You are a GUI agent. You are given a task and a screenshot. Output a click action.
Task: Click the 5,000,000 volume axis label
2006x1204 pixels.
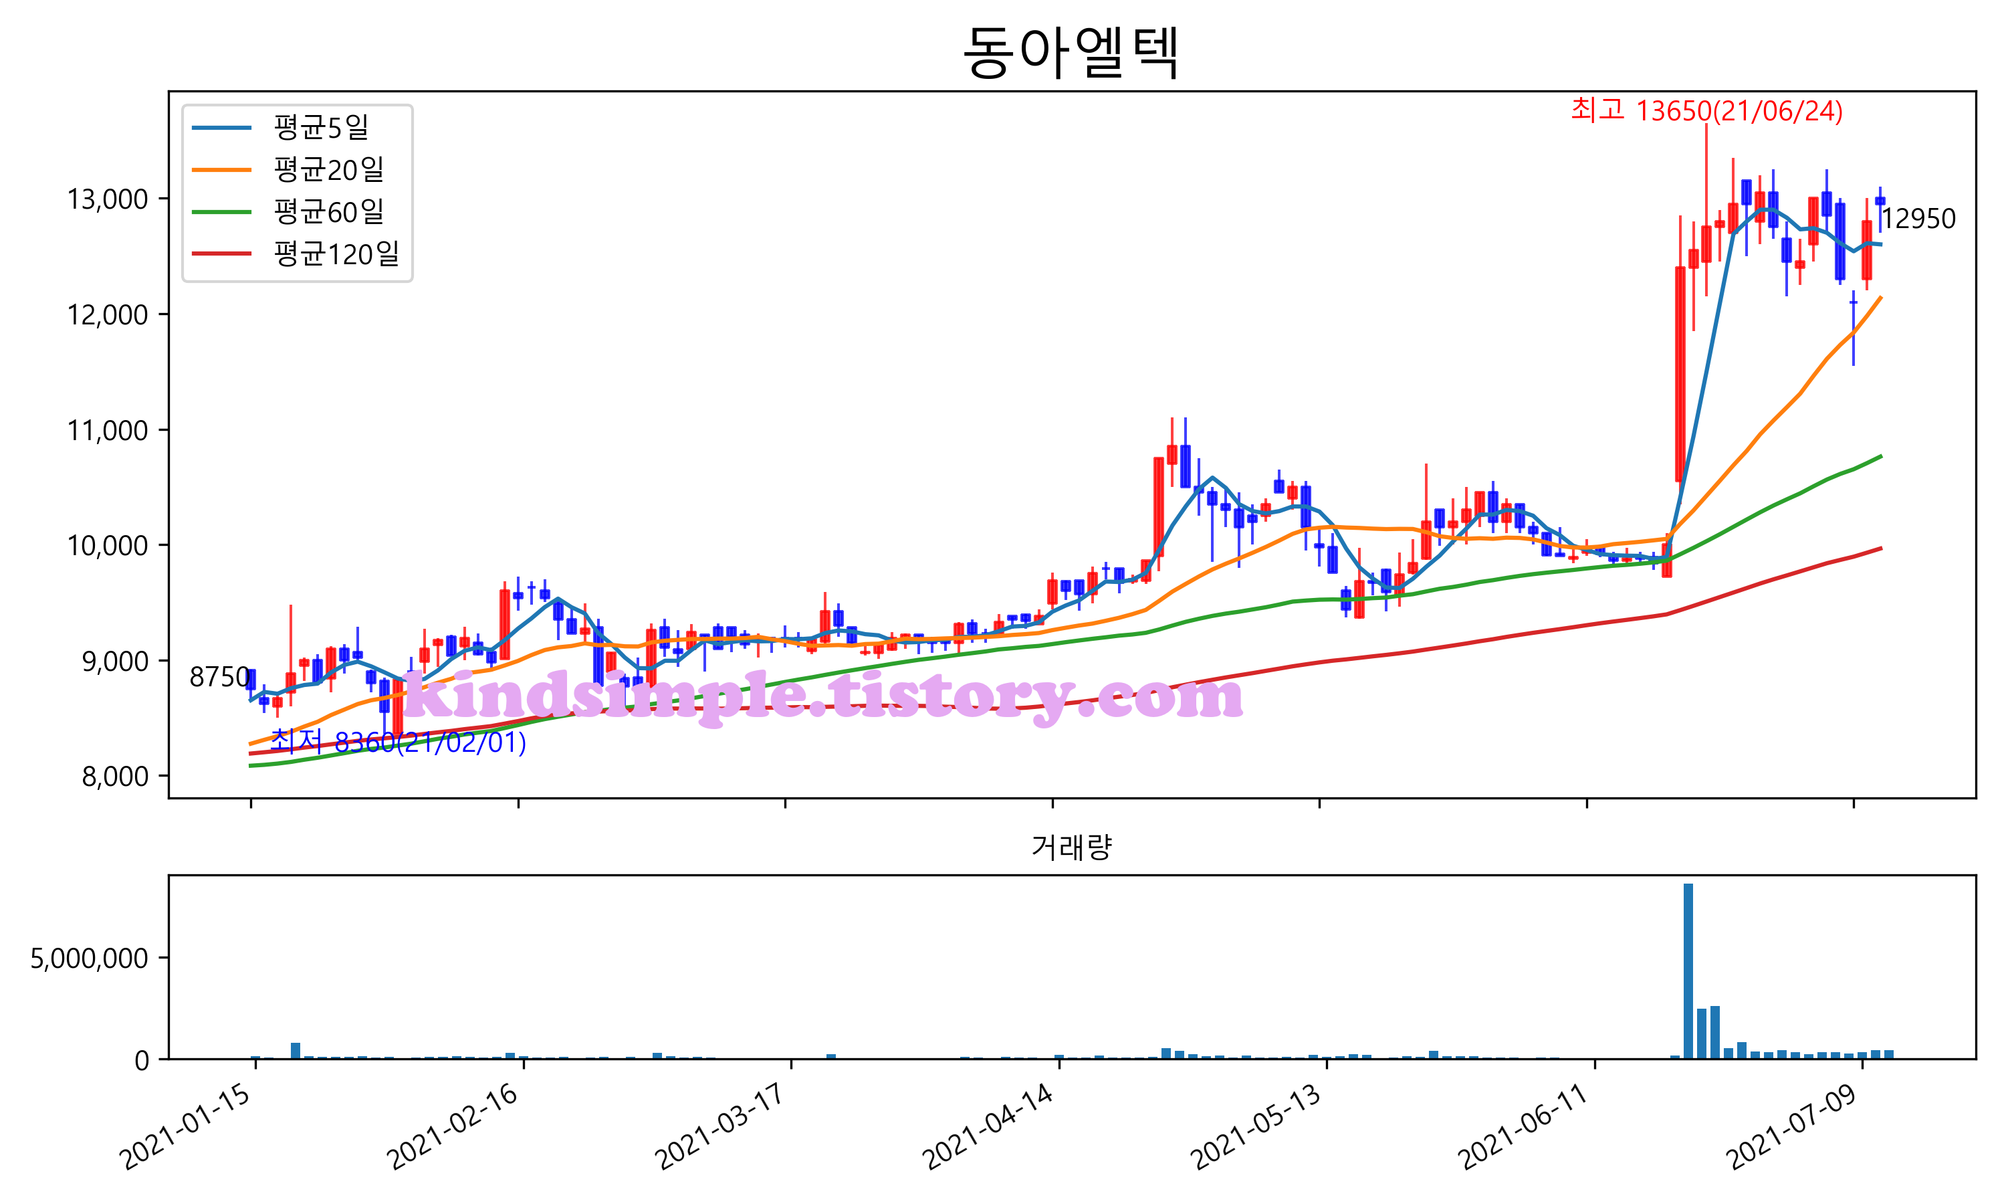(89, 958)
